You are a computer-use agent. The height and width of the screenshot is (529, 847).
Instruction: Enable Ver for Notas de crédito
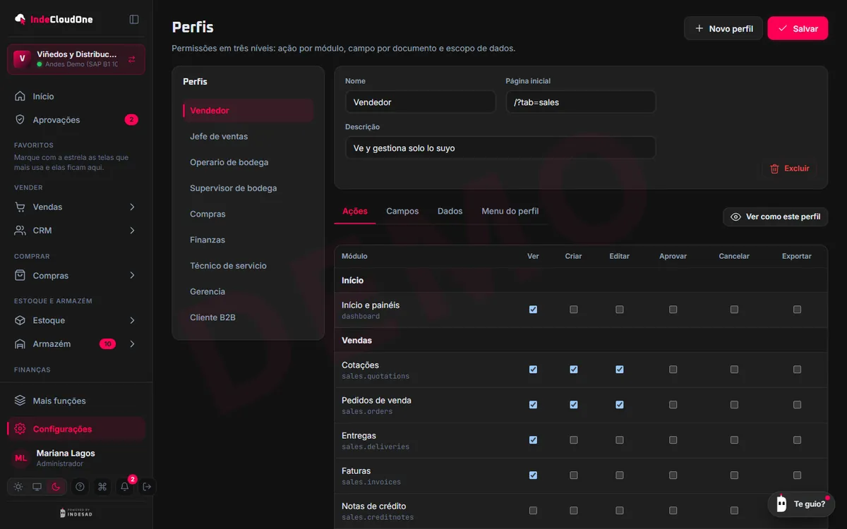click(533, 511)
